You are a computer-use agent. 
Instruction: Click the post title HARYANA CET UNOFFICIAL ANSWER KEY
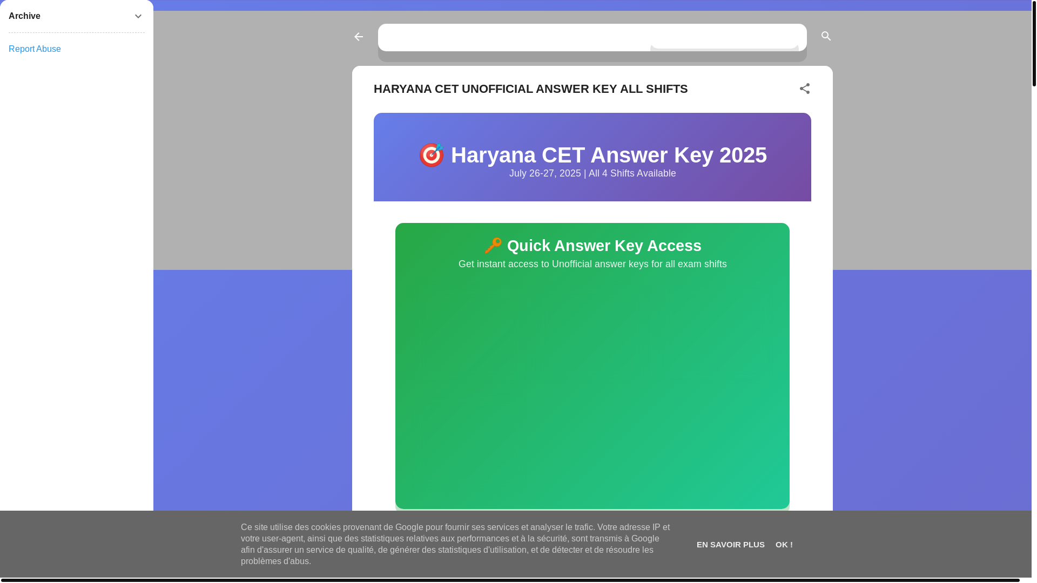point(530,89)
